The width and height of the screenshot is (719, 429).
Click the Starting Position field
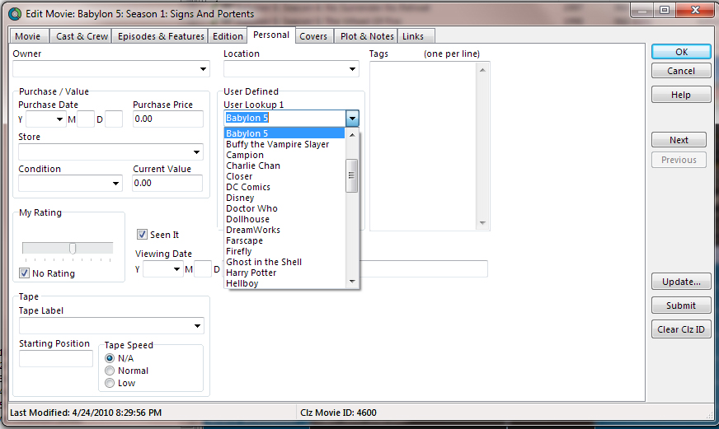[x=56, y=358]
